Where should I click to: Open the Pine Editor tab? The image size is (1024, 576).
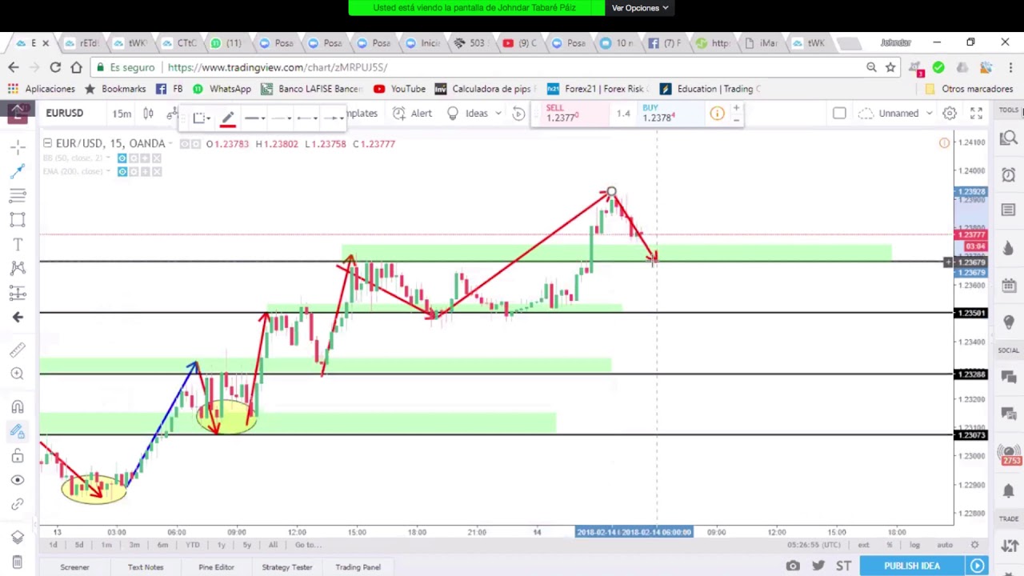(x=216, y=567)
